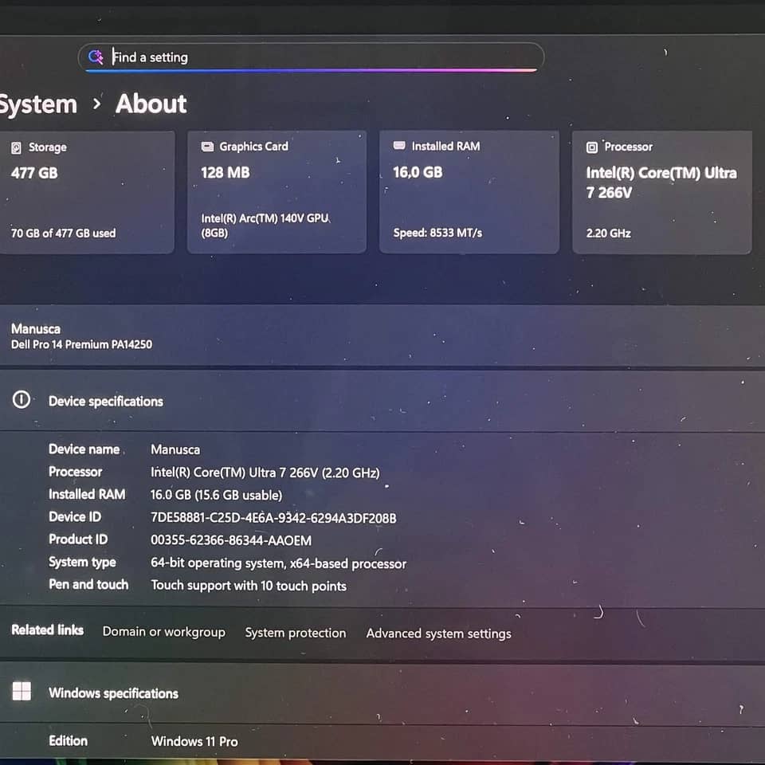
Task: Click the breadcrumb chevron before About
Action: tap(96, 104)
